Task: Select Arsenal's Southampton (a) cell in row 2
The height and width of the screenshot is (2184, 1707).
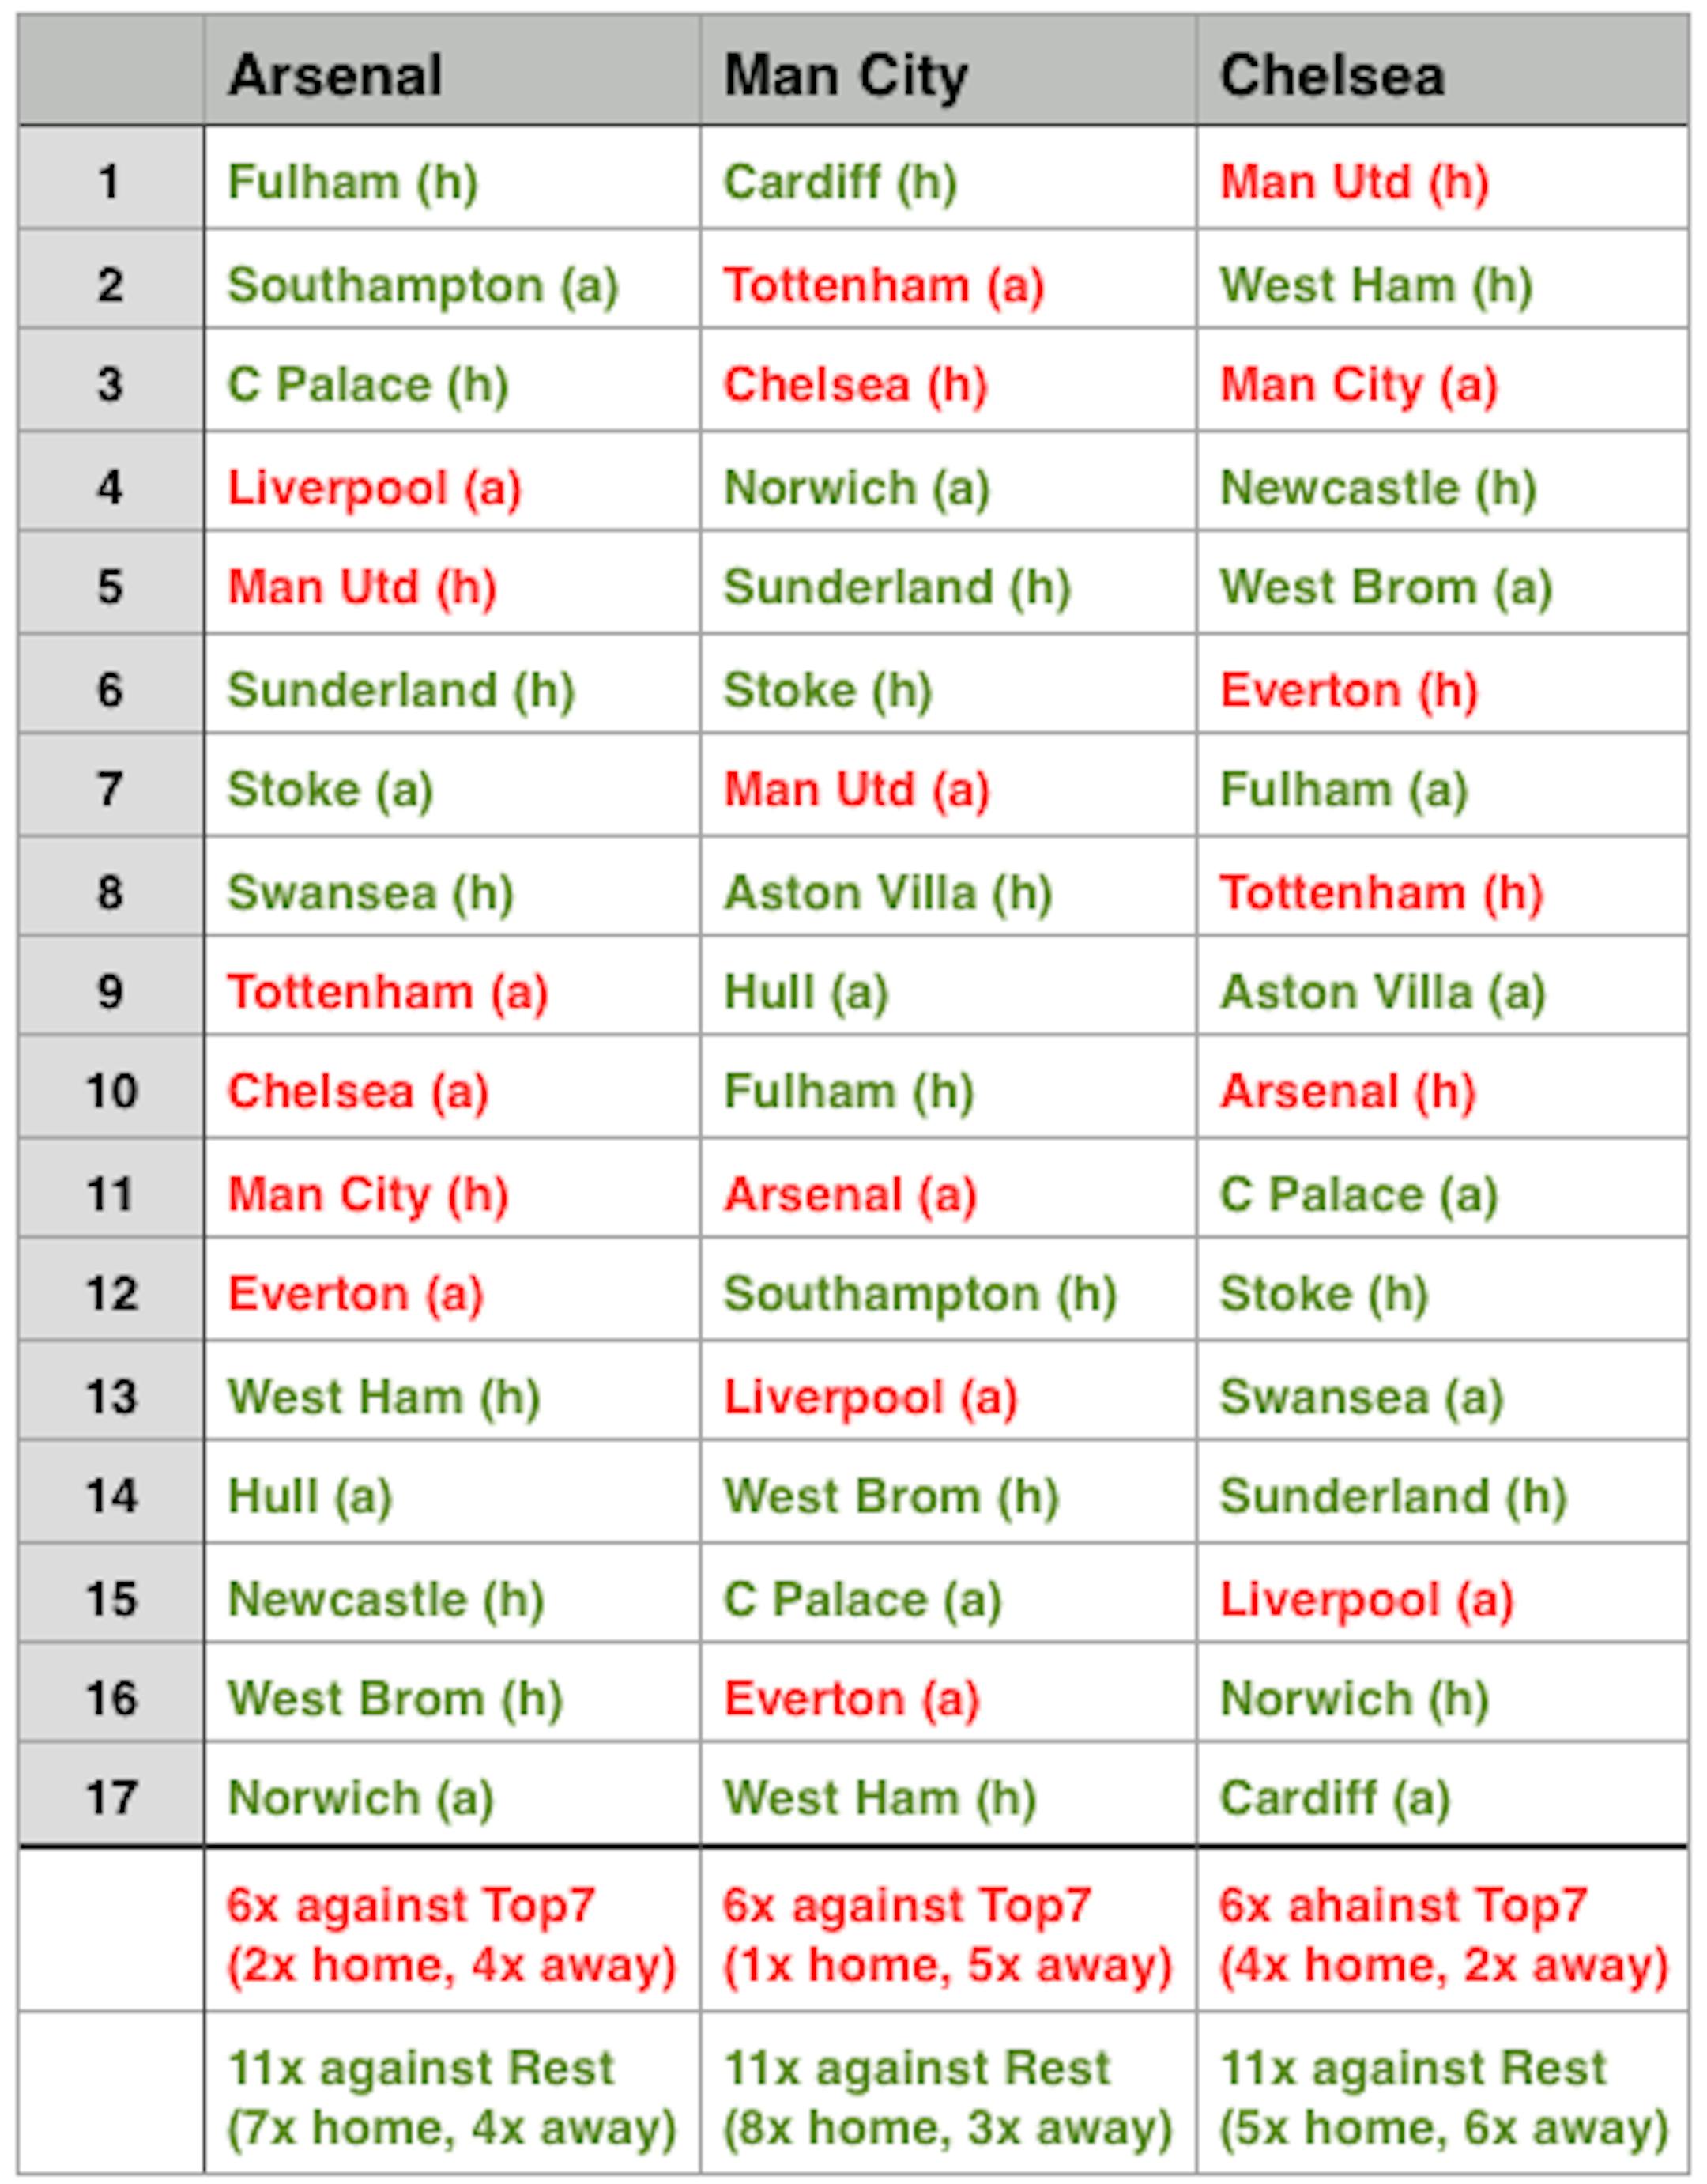Action: tap(422, 285)
